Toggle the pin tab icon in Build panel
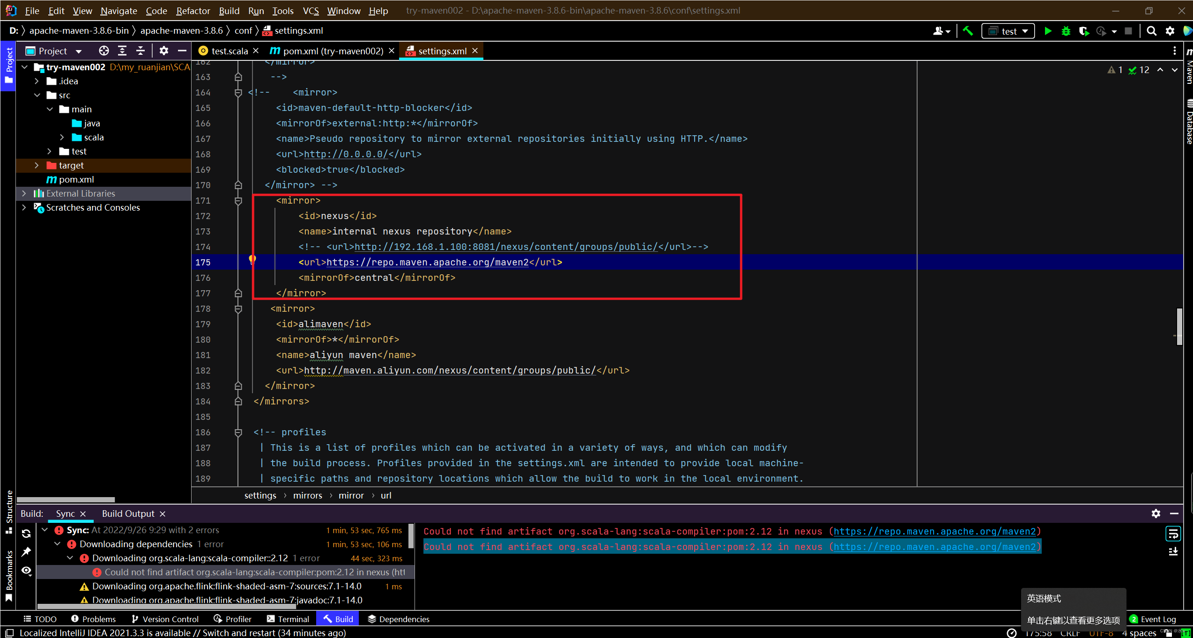This screenshot has height=638, width=1193. [x=26, y=552]
